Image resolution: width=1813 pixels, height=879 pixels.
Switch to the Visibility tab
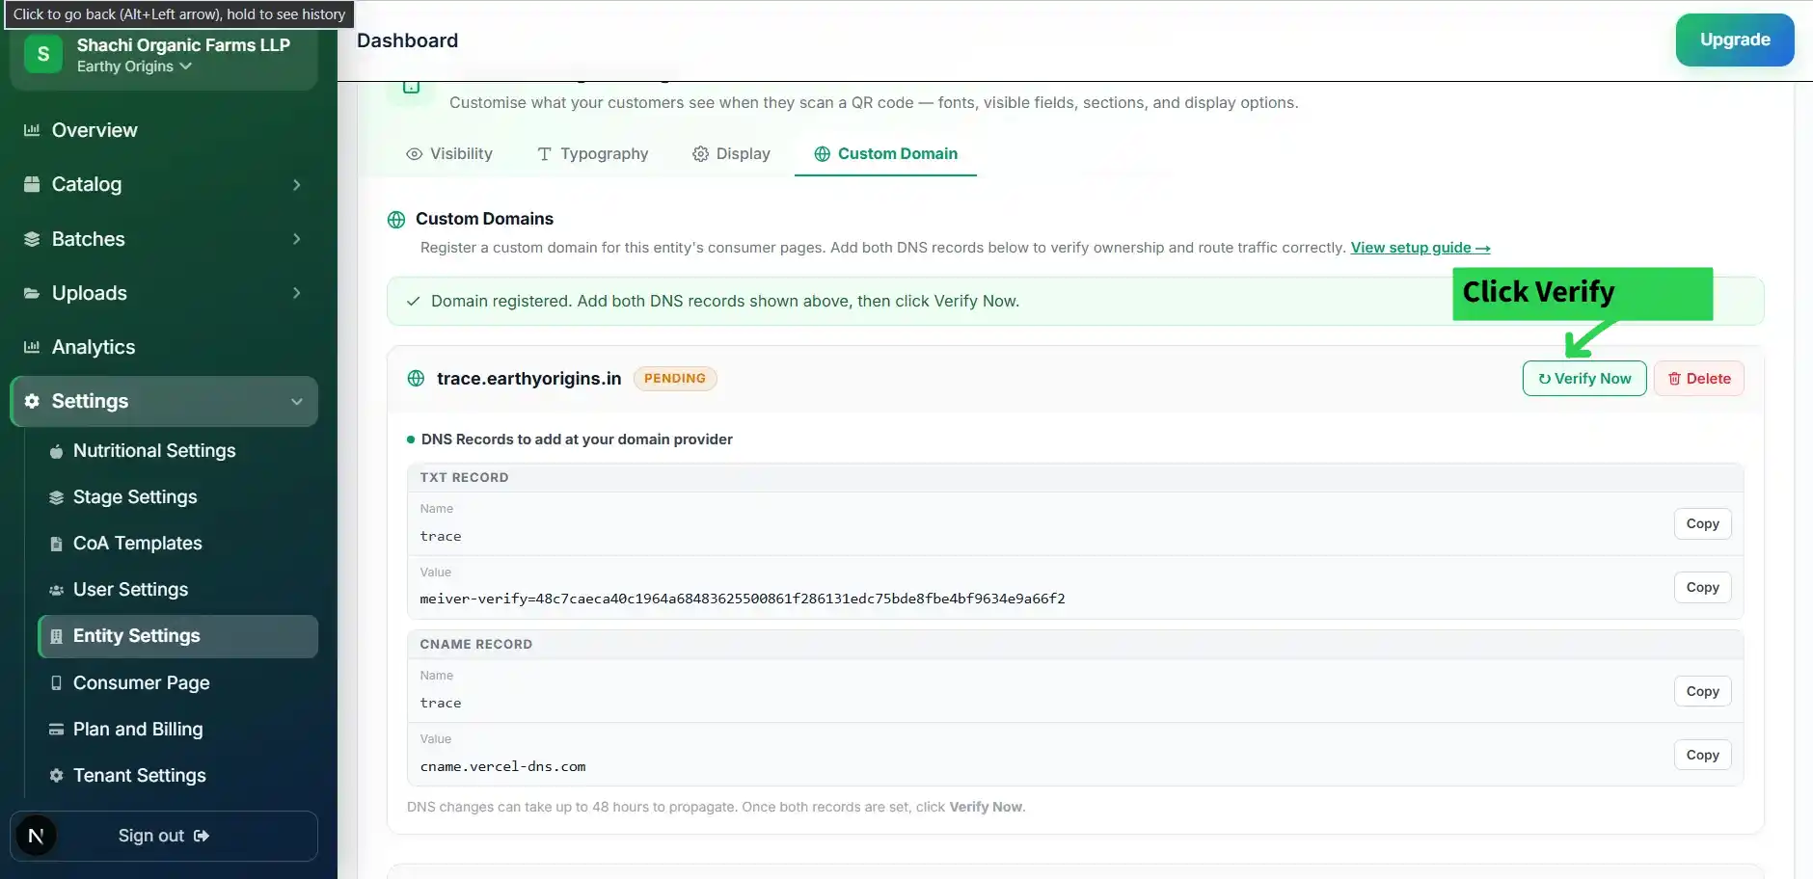tap(449, 154)
